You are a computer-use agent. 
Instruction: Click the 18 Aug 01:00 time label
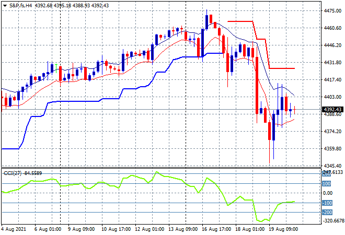pyautogui.click(x=250, y=229)
